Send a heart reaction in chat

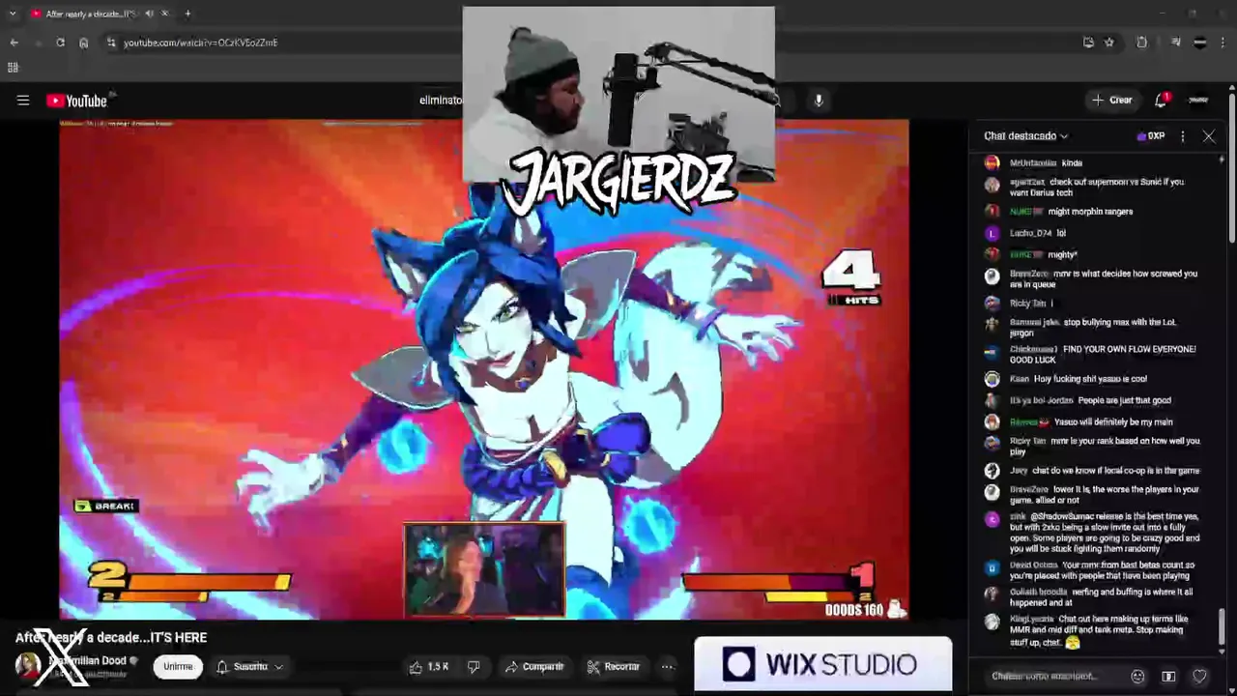[x=1199, y=677]
